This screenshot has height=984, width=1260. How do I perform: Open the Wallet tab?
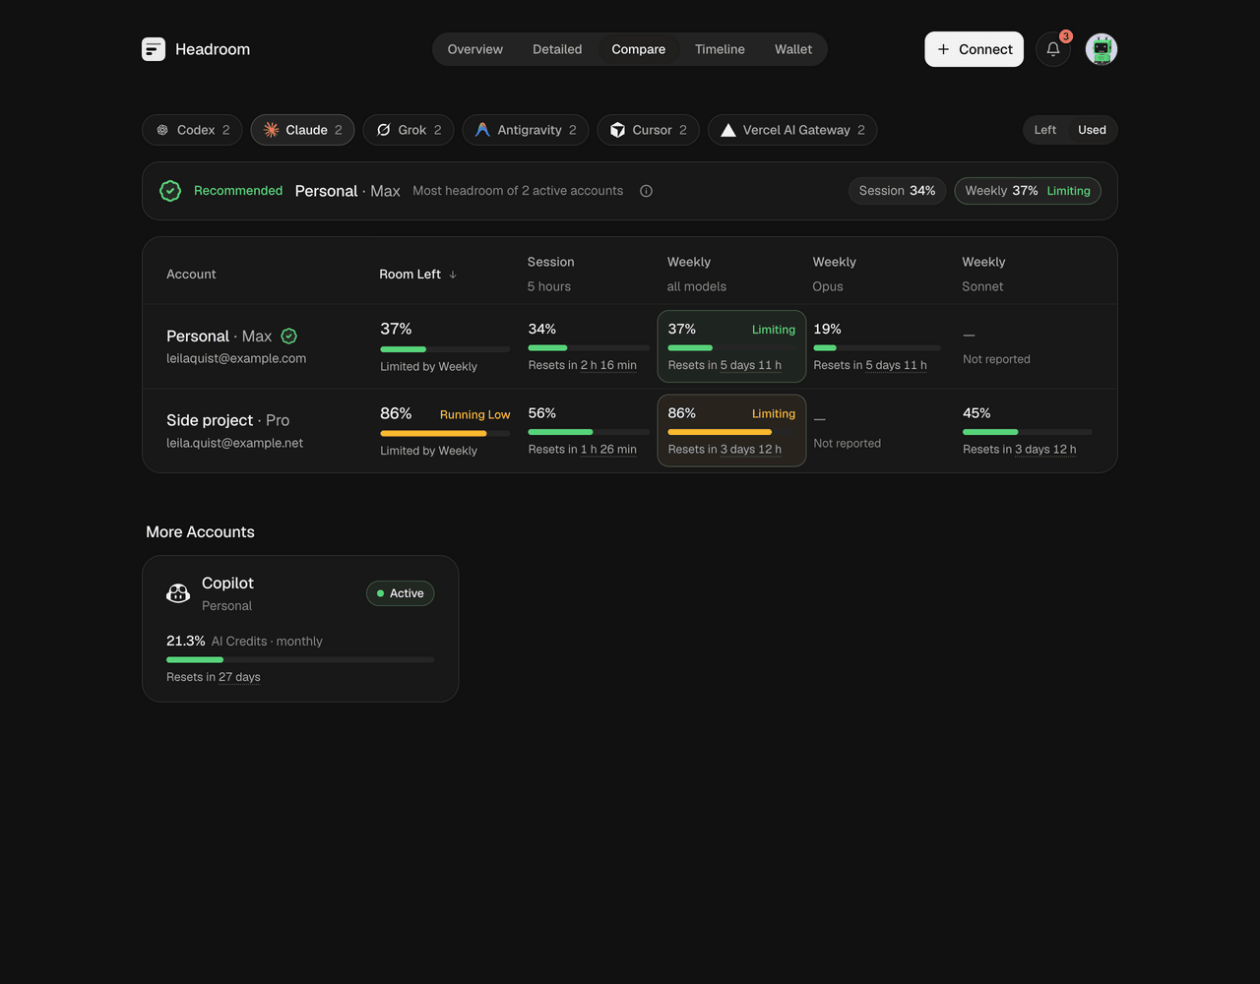click(793, 49)
